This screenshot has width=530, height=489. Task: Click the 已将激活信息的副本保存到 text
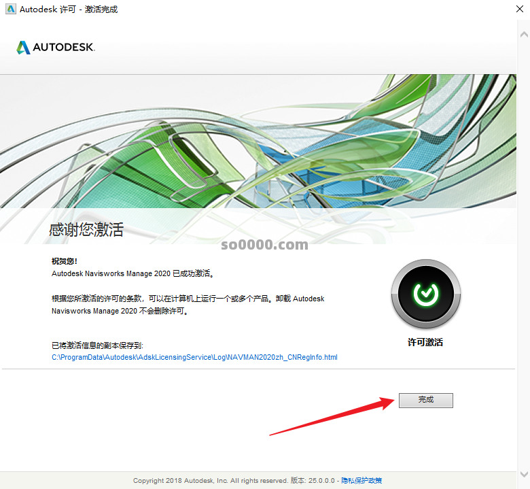tap(97, 345)
